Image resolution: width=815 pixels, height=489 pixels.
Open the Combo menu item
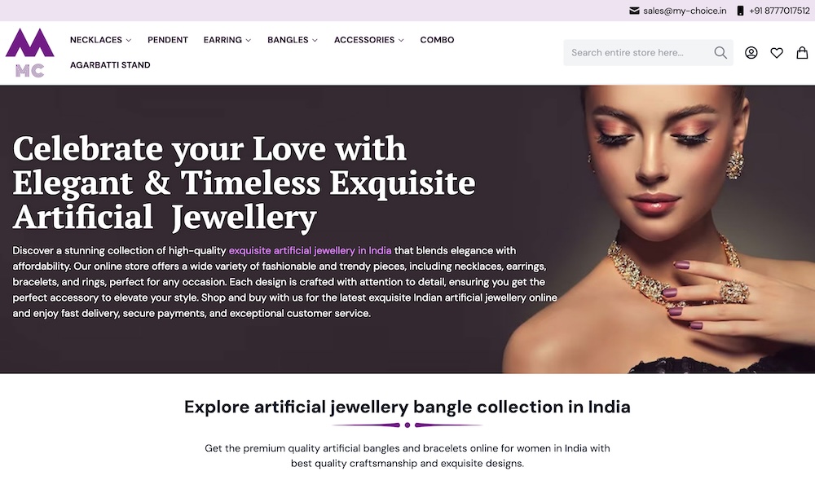pyautogui.click(x=437, y=40)
